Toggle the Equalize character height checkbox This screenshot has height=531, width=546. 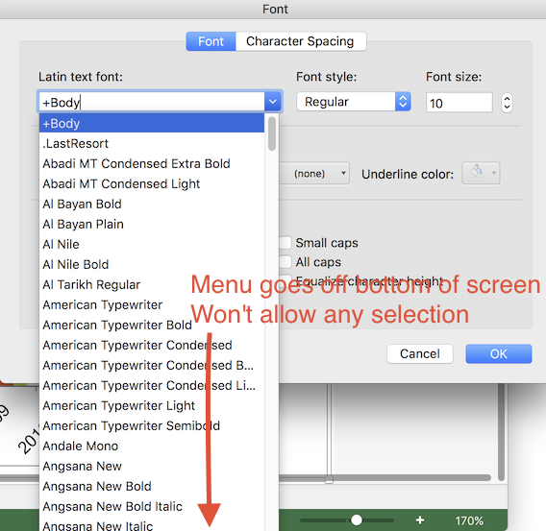click(x=285, y=279)
